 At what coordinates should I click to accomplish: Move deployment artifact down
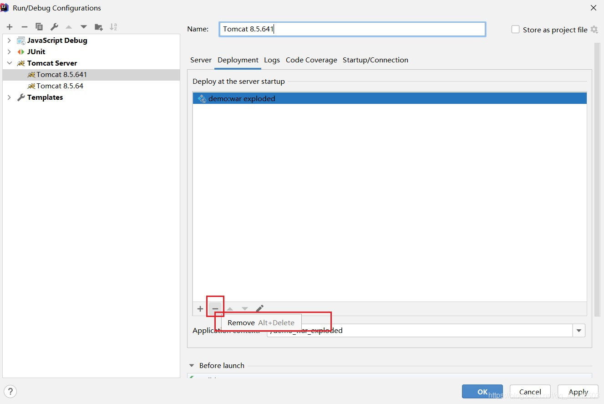(x=245, y=309)
